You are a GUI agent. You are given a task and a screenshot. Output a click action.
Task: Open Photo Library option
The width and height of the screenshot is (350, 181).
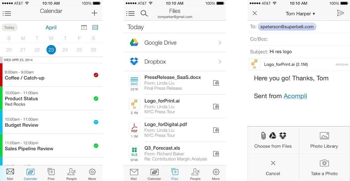tap(324, 140)
